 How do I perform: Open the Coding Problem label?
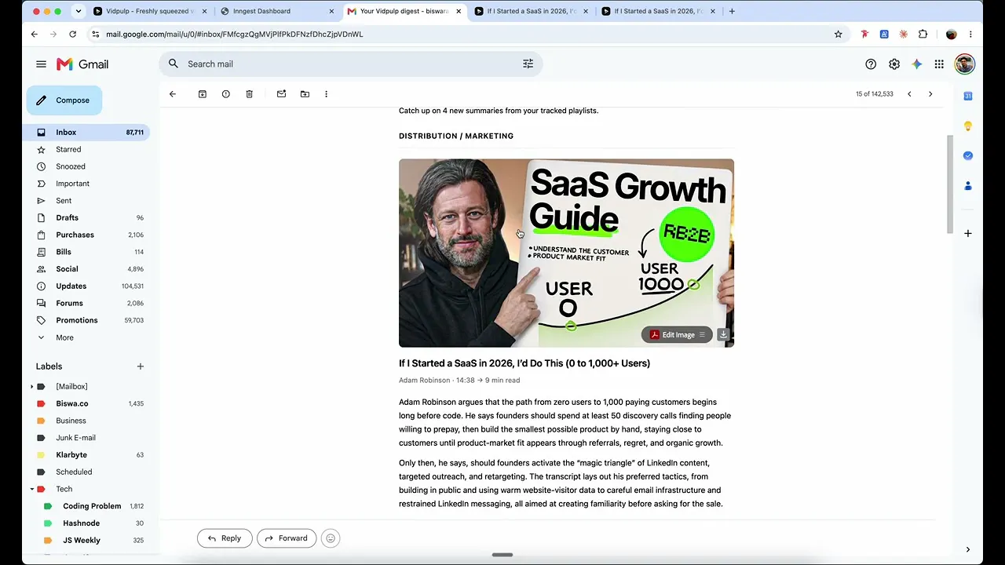(92, 506)
